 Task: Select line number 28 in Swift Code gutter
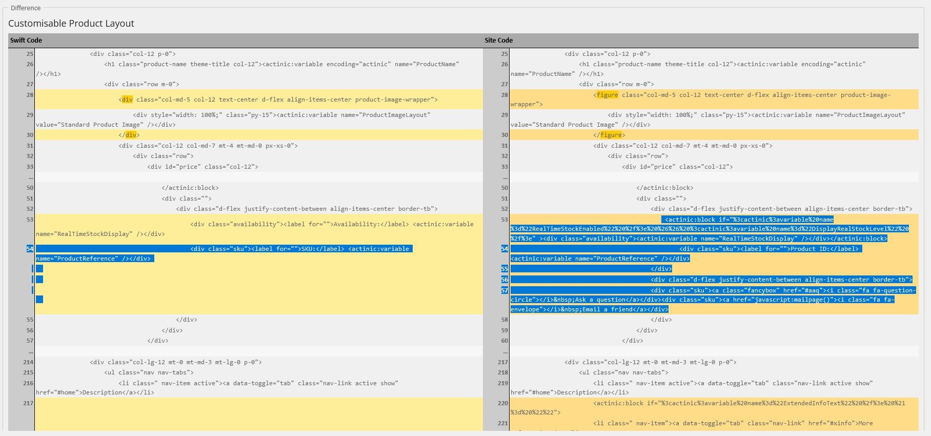point(30,95)
